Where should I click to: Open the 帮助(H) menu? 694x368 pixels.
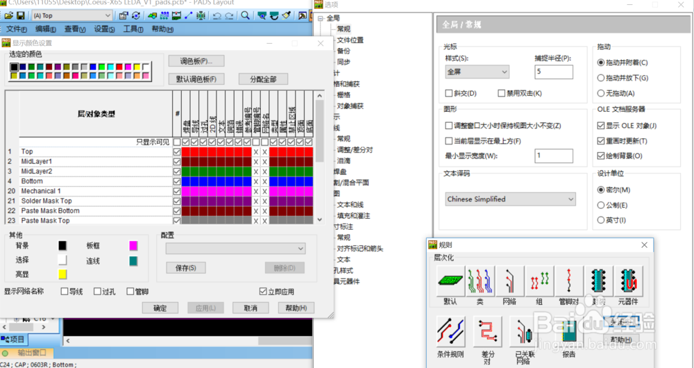162,29
